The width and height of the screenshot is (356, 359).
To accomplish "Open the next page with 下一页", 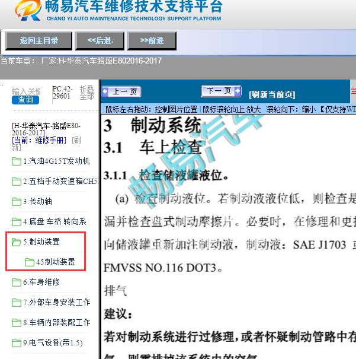I will [x=221, y=91].
